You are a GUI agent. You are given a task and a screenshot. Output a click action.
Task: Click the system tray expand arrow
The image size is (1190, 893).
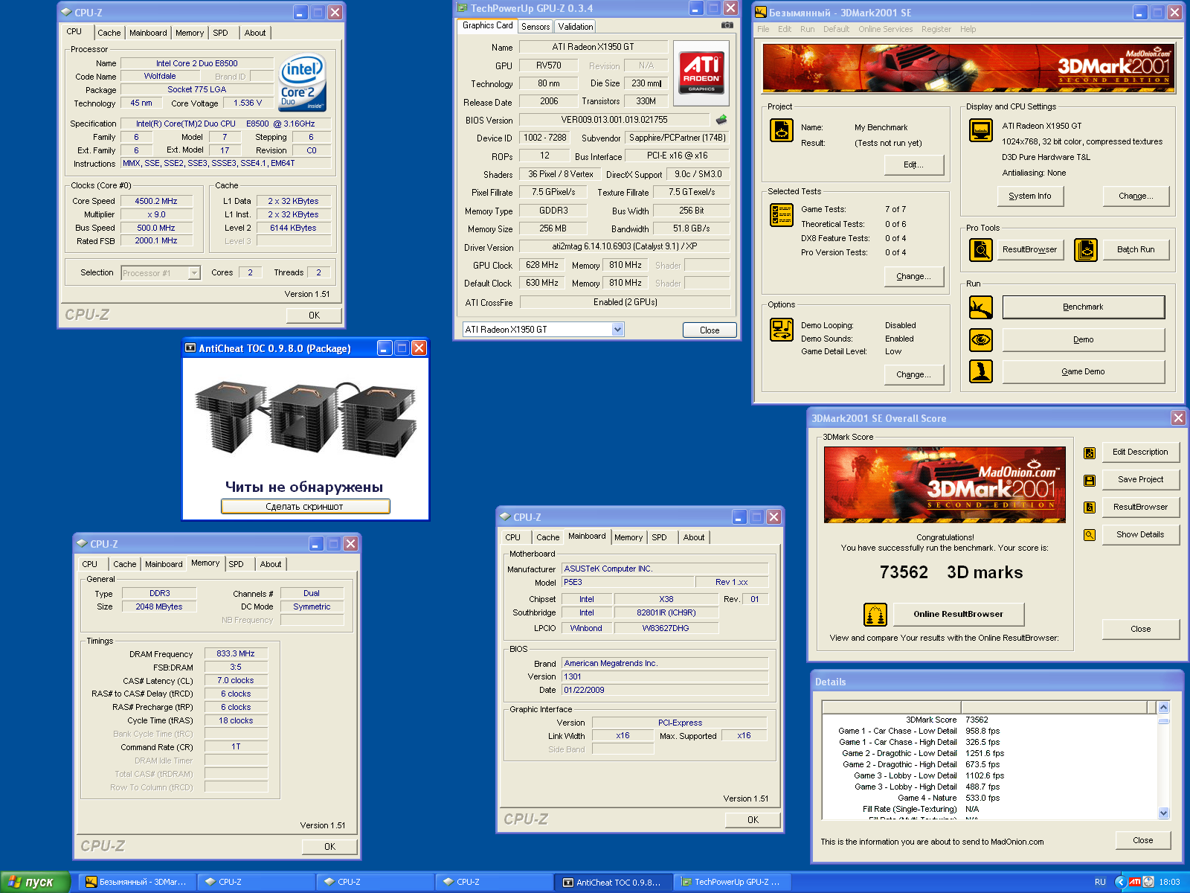tap(1120, 882)
